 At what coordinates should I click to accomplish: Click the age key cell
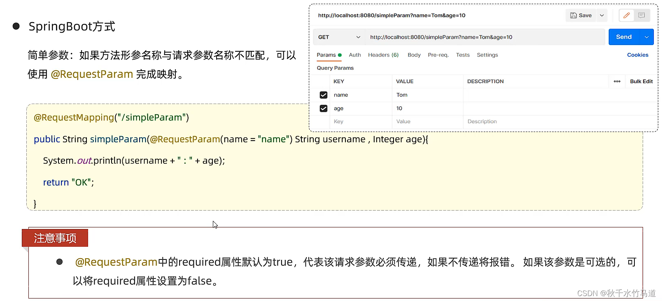pos(361,109)
